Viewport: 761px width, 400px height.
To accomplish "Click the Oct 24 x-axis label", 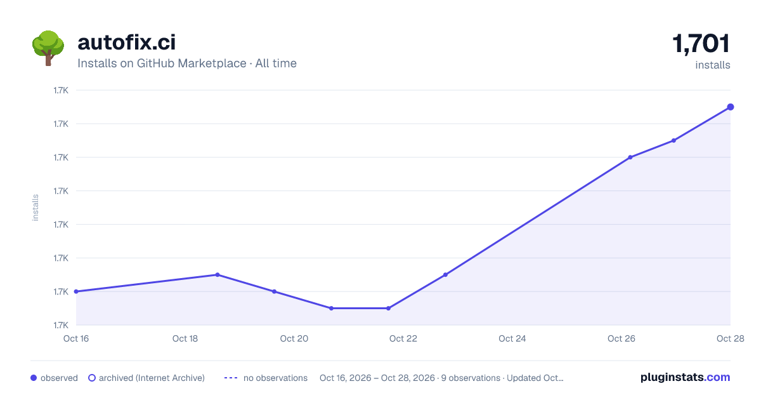I will pyautogui.click(x=512, y=338).
